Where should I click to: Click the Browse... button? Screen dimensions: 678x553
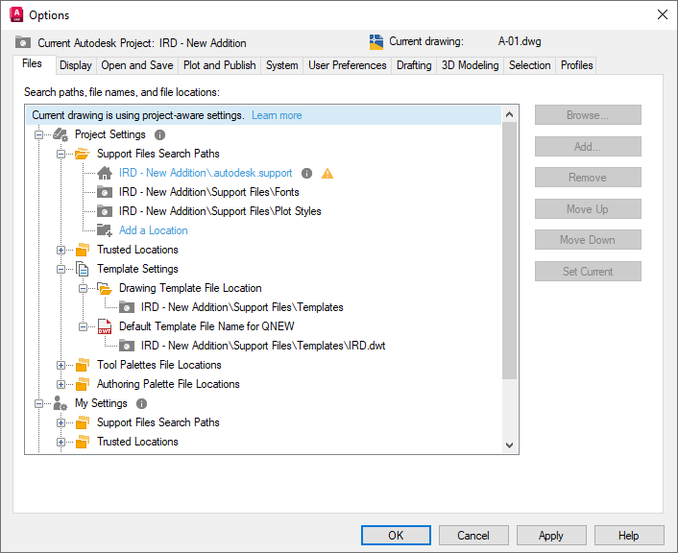[588, 115]
